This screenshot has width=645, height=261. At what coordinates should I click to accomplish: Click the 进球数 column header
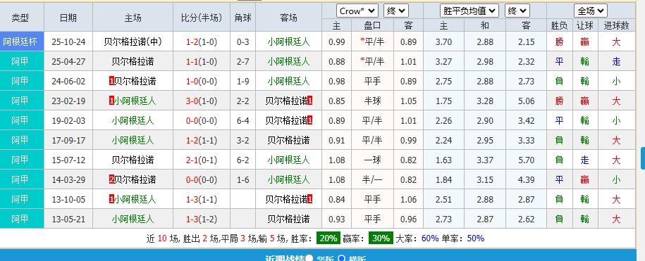616,25
